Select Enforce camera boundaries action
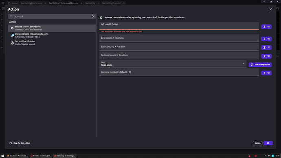The height and width of the screenshot is (158, 281). coord(52,28)
